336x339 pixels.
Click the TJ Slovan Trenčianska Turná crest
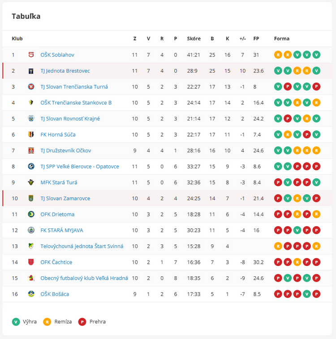click(x=31, y=87)
